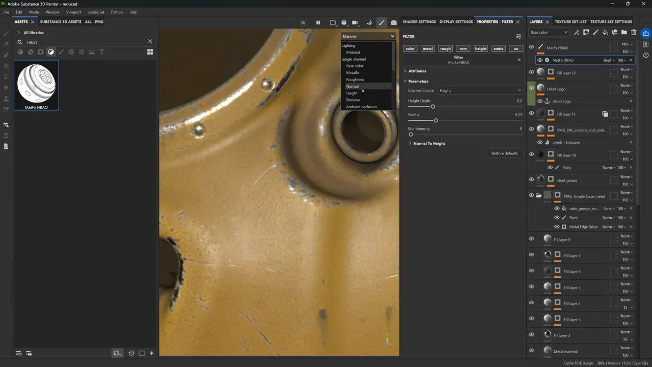Screen dimensions: 652x367
Task: Switch to Texture Set Settings tab
Action: click(x=611, y=22)
